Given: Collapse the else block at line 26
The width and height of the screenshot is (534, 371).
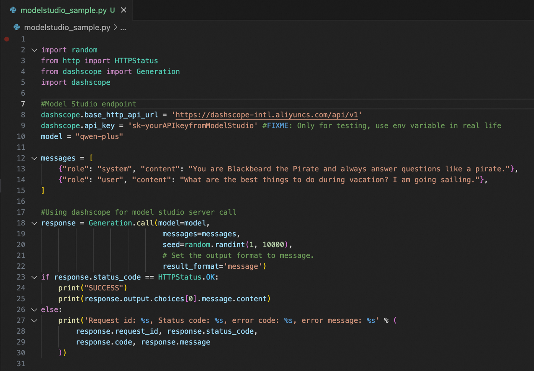Looking at the screenshot, I should [x=34, y=310].
